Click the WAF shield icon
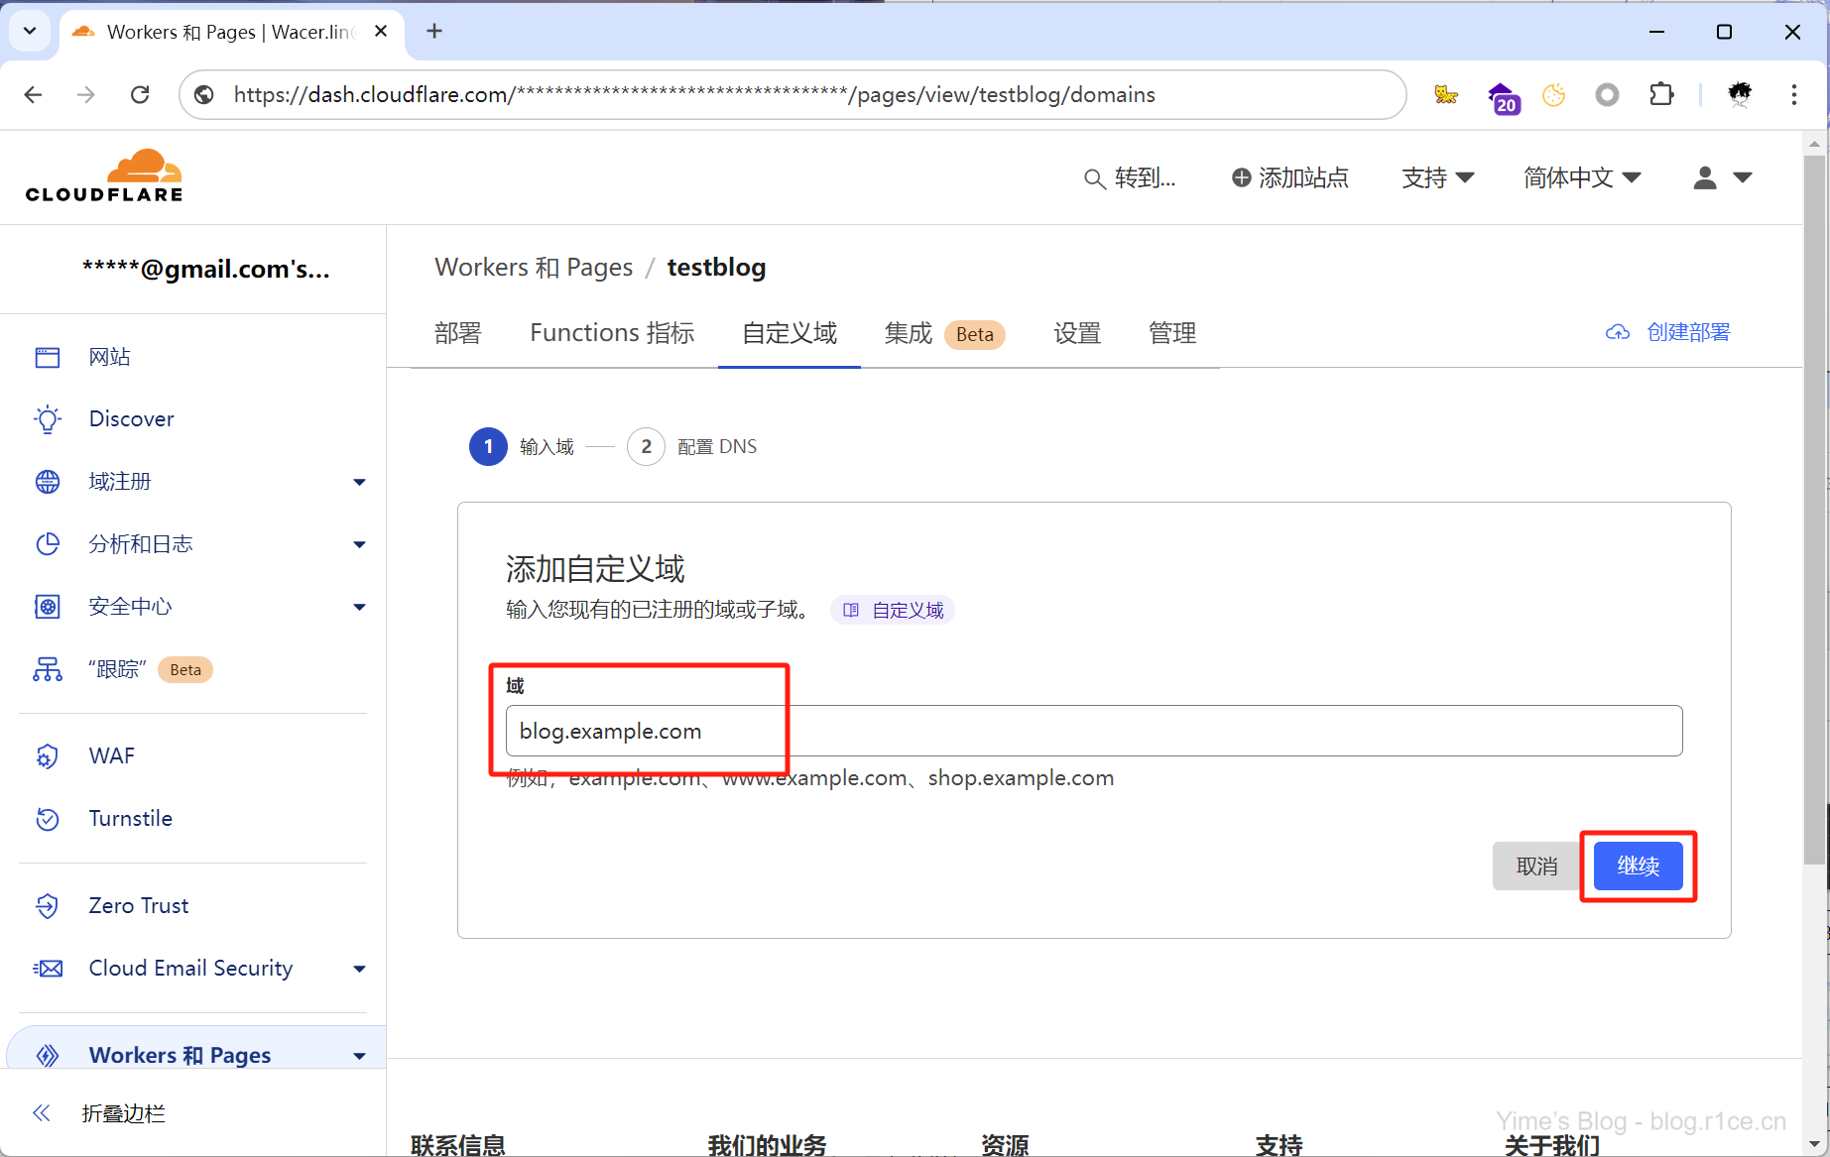The image size is (1830, 1157). [x=48, y=756]
